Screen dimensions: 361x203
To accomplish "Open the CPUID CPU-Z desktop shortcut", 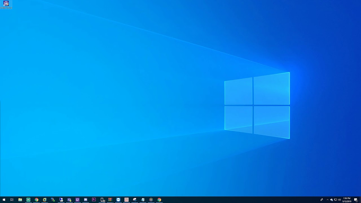I will click(x=6, y=5).
